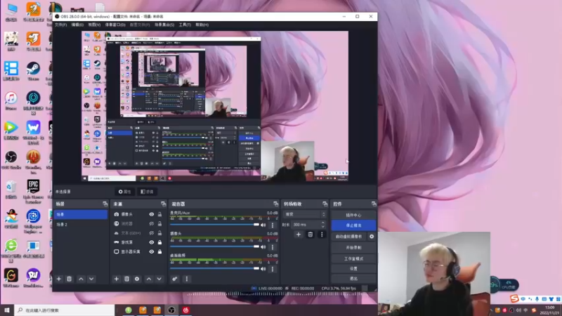
Task: Delete selected source using the Sources trash icon
Action: (x=126, y=279)
